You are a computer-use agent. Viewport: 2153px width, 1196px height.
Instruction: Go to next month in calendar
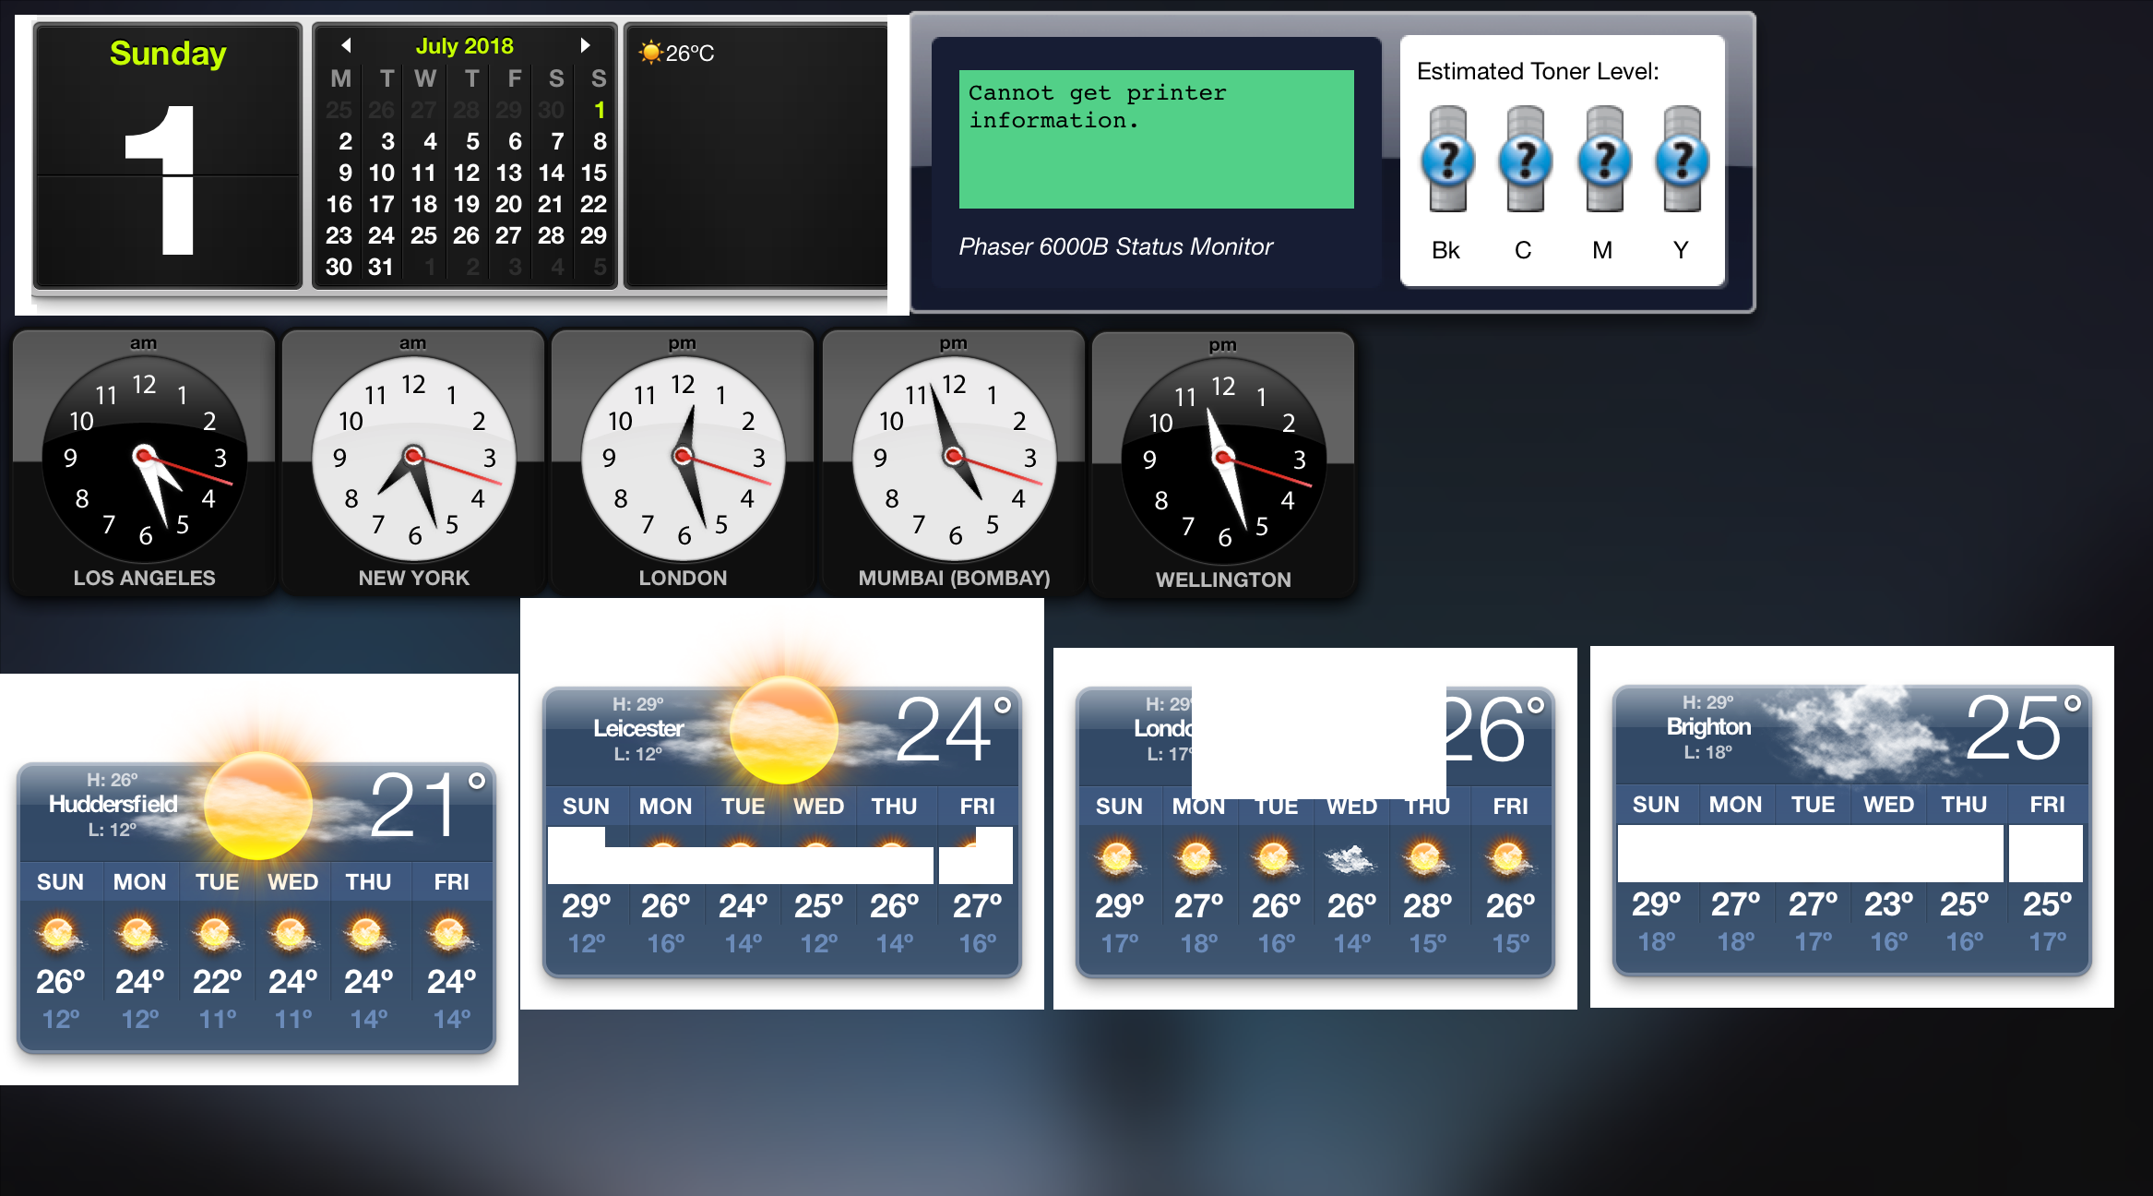tap(585, 44)
